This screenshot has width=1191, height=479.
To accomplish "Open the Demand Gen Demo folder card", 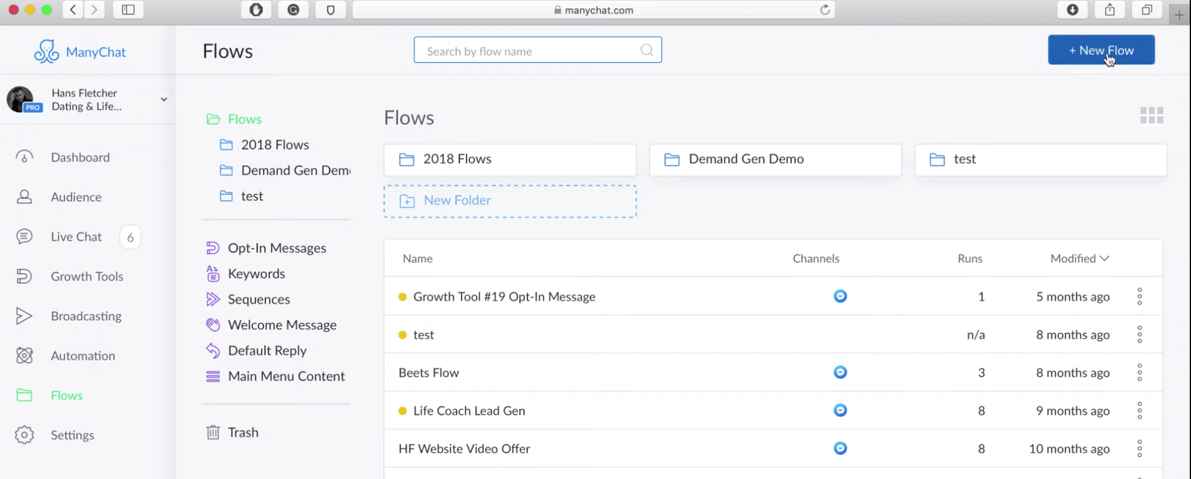I will click(775, 159).
